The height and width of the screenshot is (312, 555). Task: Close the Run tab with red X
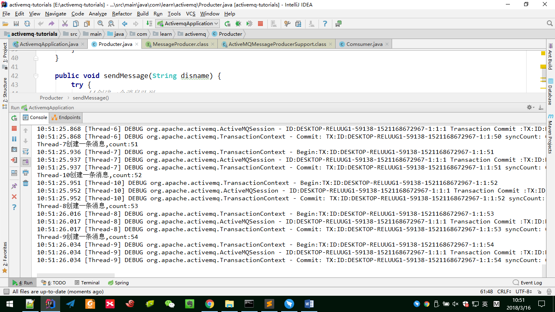pos(14,197)
